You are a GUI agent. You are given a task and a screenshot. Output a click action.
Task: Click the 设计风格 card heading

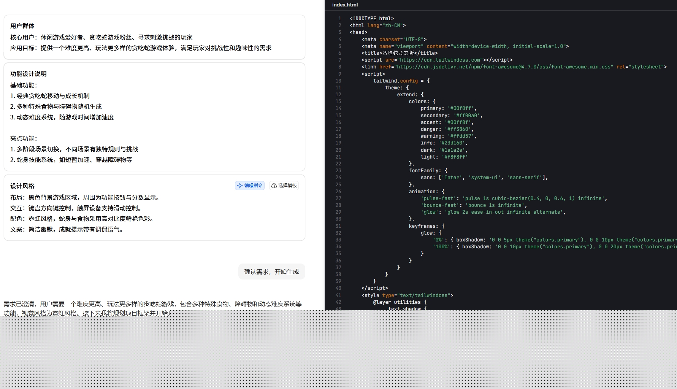click(x=22, y=186)
